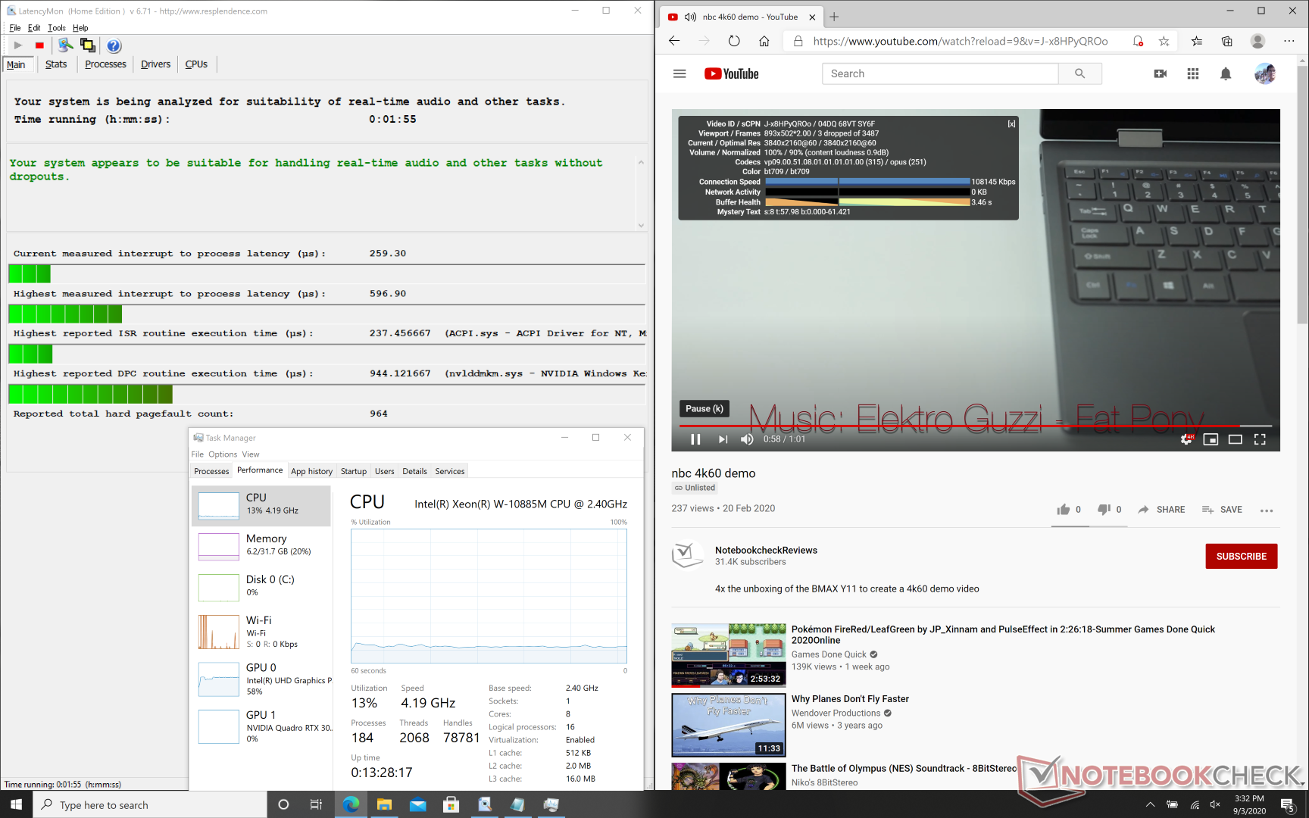Select Disk 0 (C:) performance item
The image size is (1309, 818).
[262, 587]
